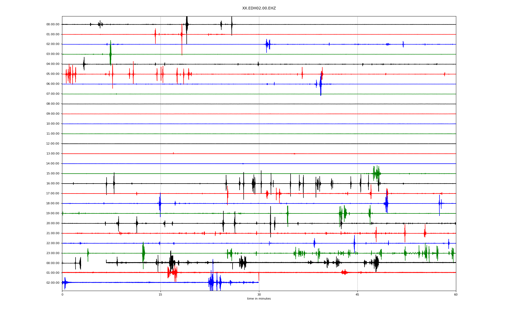This screenshot has height=323, width=518.
Task: Click the 09:00:00 time label
Action: 53,114
